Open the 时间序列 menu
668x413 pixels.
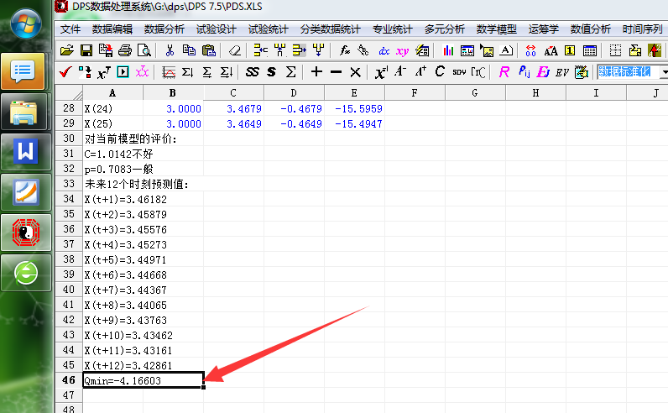pyautogui.click(x=642, y=29)
